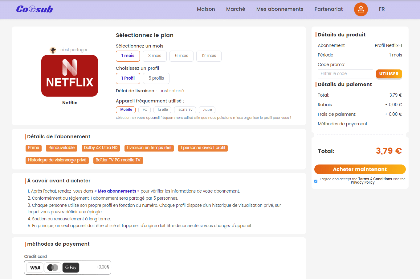Select the 12 mois subscription period
The width and height of the screenshot is (420, 279).
pos(209,56)
